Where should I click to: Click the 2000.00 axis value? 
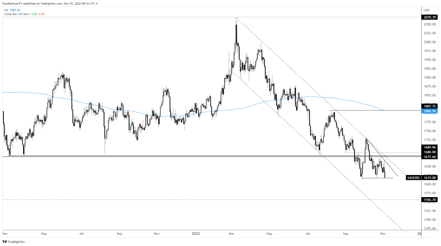point(430,42)
